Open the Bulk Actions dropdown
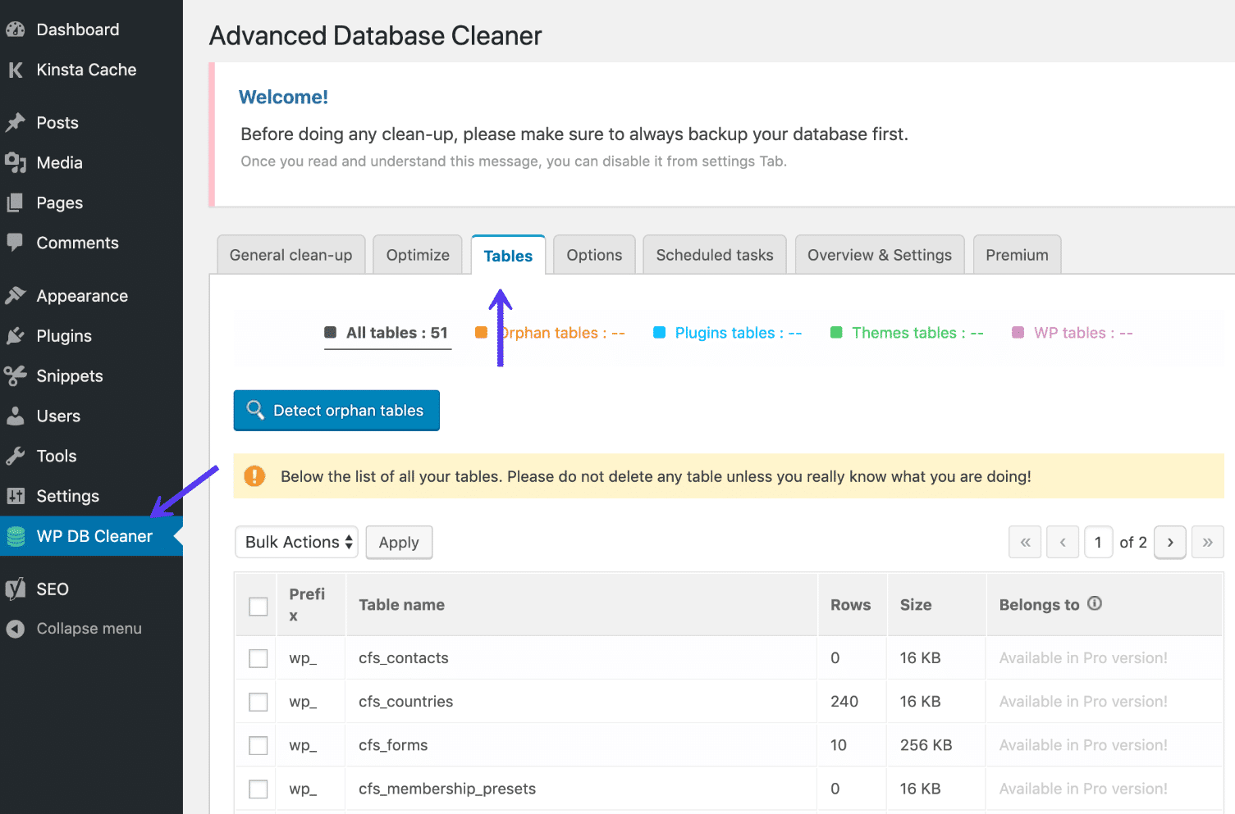This screenshot has height=814, width=1235. click(295, 542)
